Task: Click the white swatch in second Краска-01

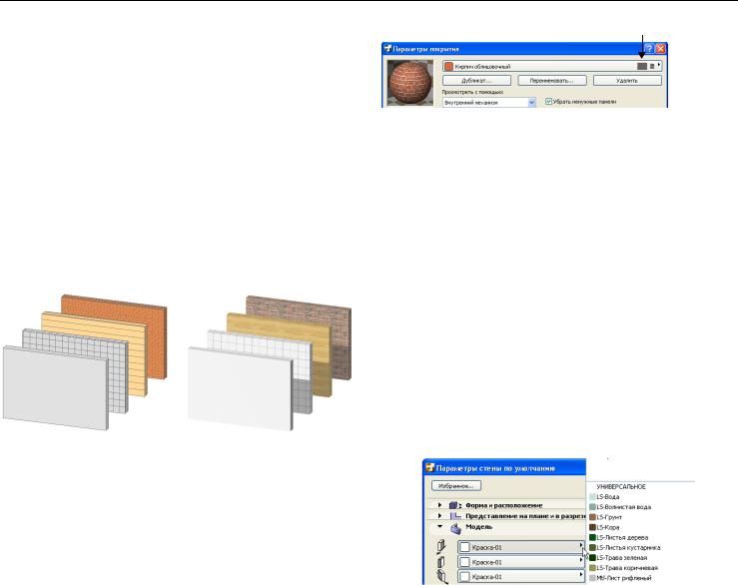Action: 465,562
